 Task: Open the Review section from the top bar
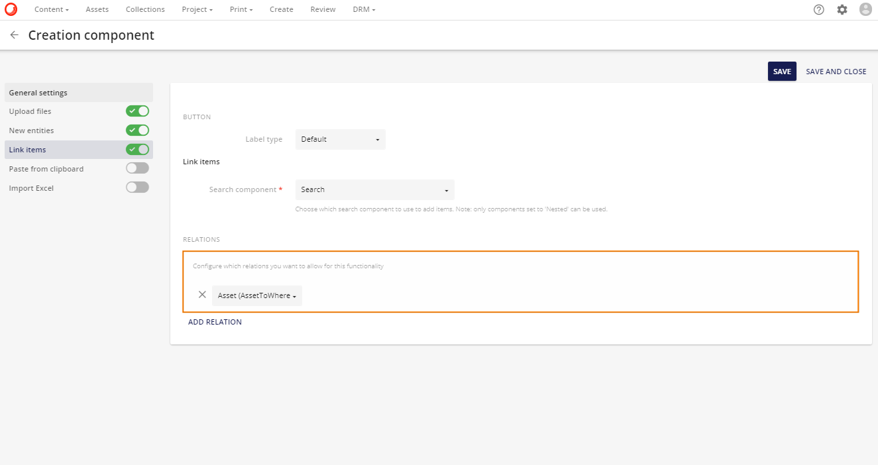(323, 9)
